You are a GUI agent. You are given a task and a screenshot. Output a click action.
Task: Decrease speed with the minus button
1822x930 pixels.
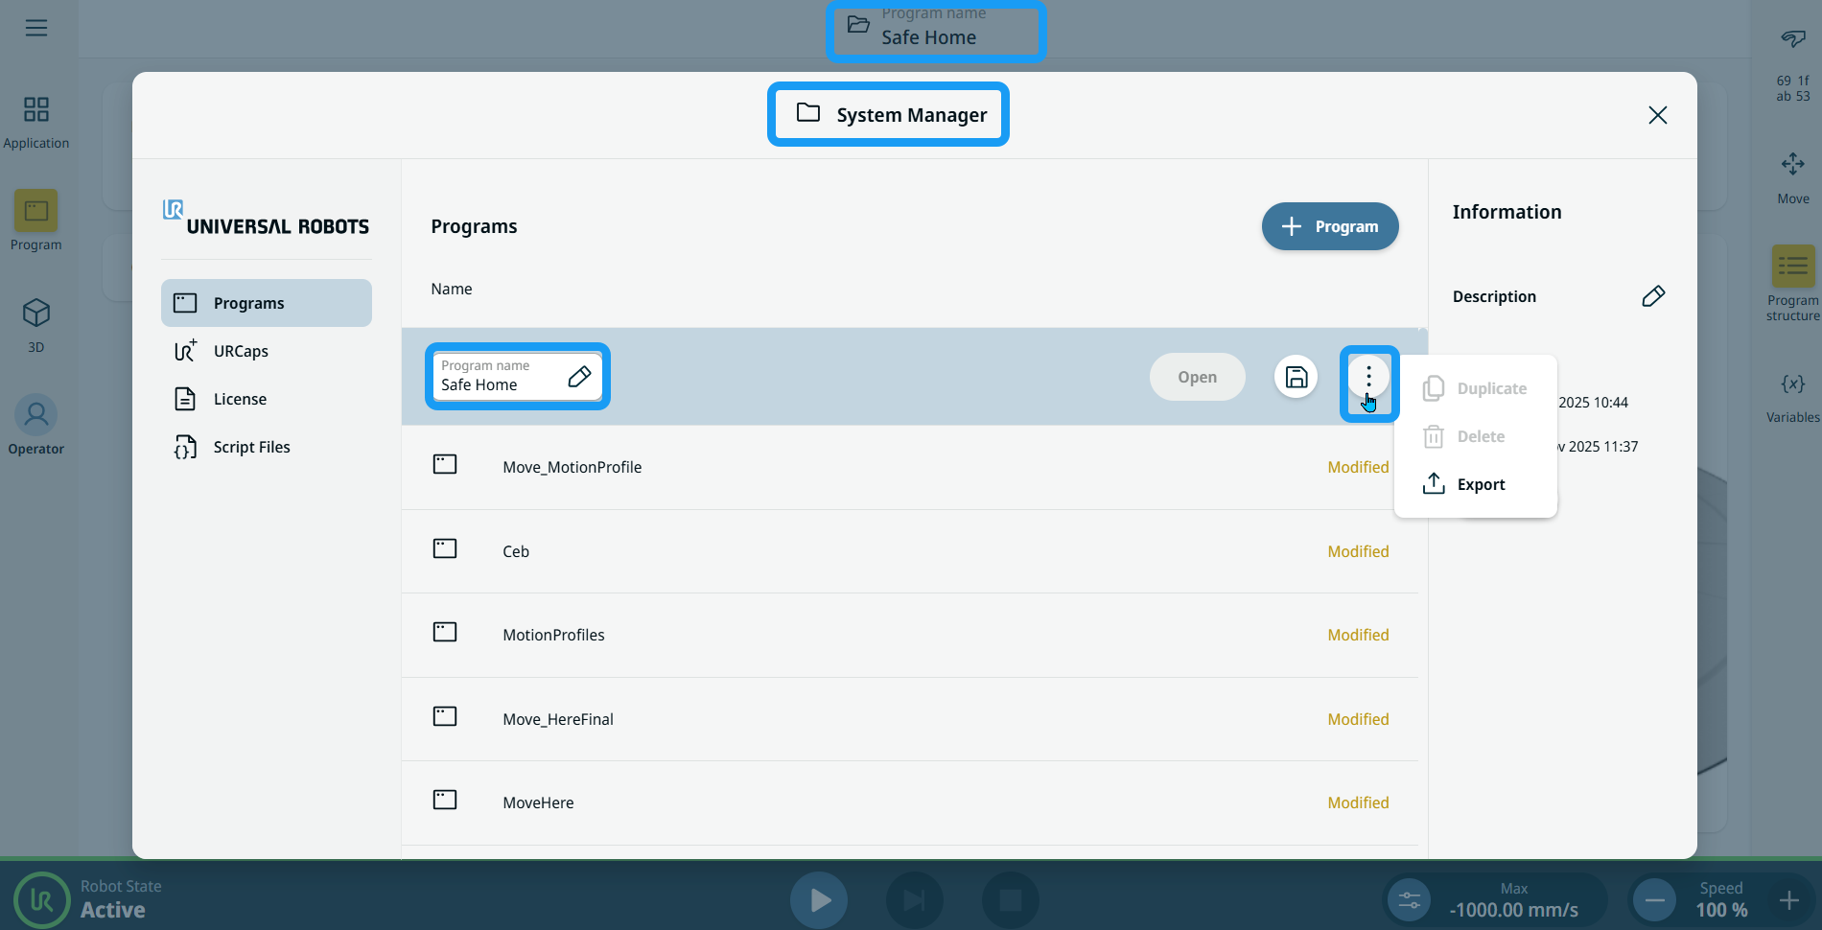pos(1655,900)
